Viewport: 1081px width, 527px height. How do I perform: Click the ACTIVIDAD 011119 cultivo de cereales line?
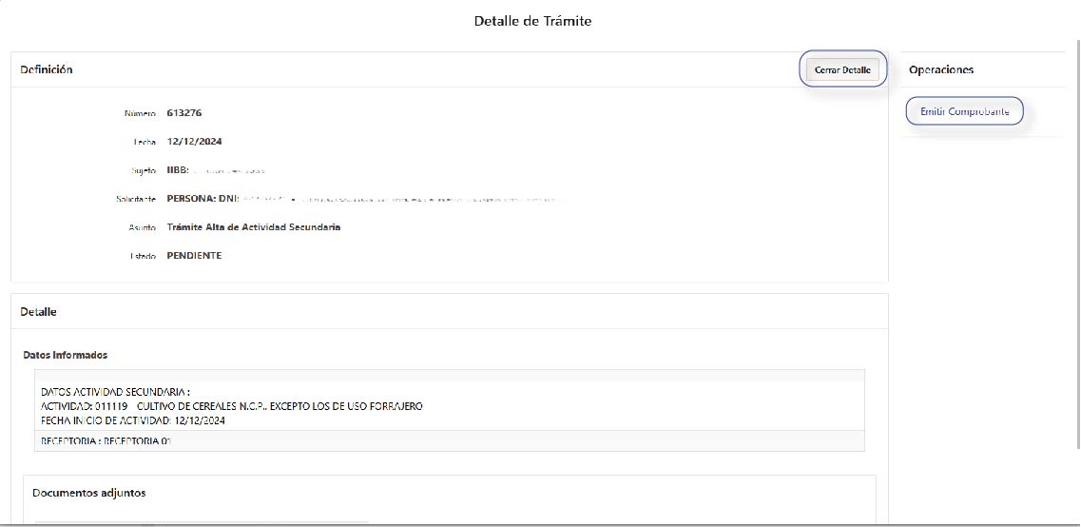click(231, 406)
